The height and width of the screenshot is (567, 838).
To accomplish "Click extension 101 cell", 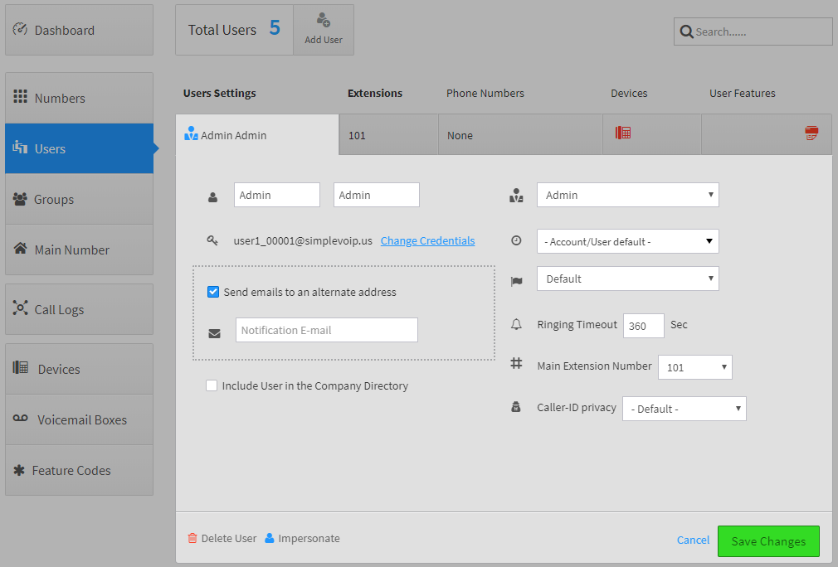I will point(388,134).
